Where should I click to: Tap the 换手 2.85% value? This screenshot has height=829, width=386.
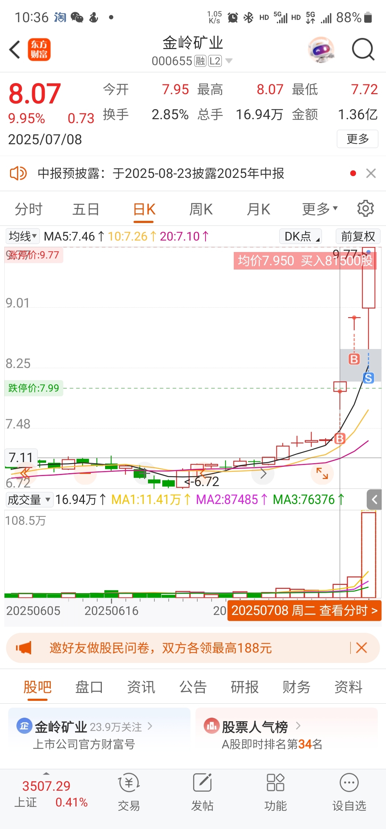point(170,115)
